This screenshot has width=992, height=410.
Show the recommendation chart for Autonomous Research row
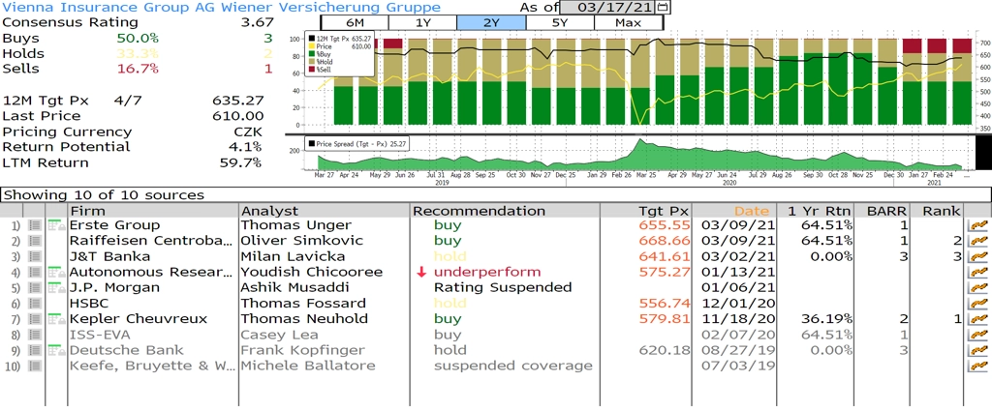(978, 273)
